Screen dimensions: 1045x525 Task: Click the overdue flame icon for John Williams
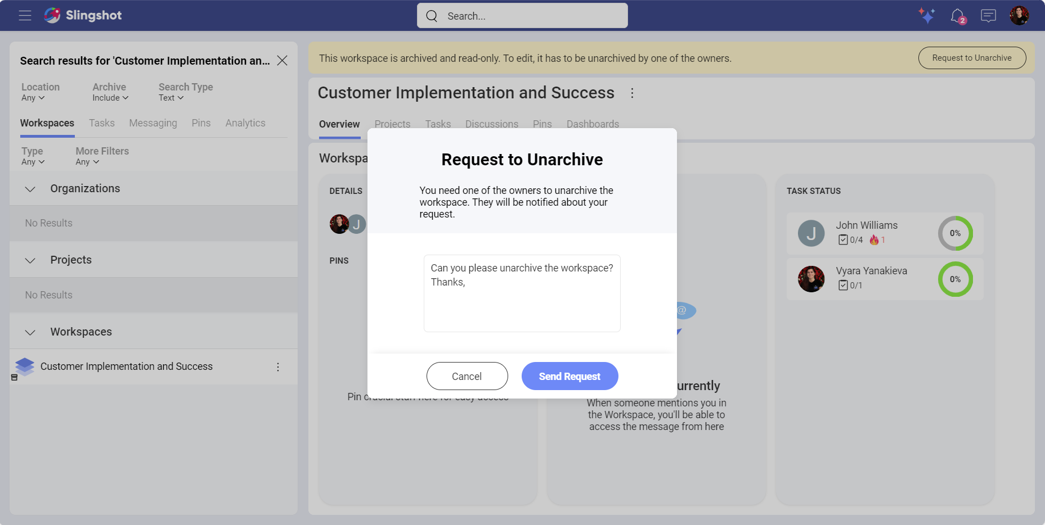(x=874, y=240)
